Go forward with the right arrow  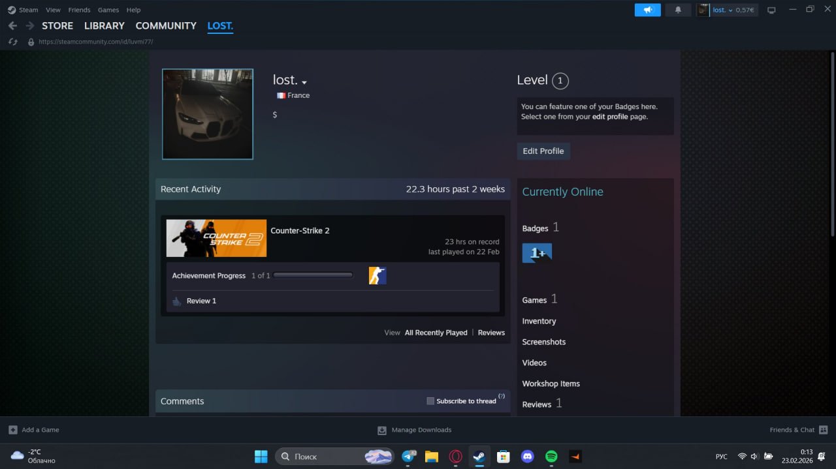point(29,25)
